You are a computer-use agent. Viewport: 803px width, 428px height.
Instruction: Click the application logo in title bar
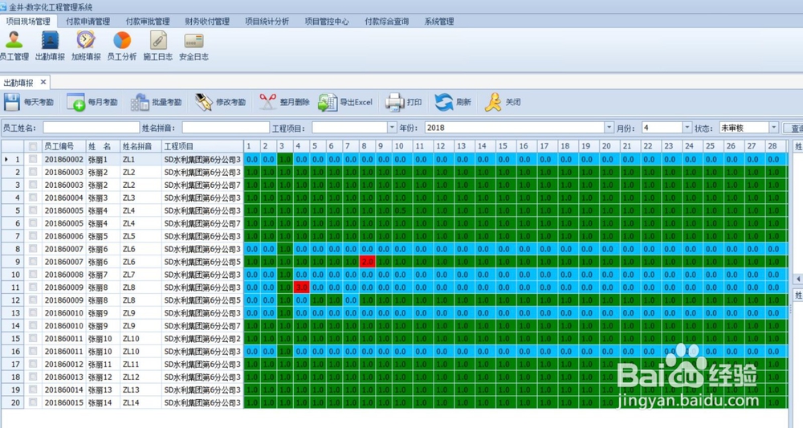3,6
